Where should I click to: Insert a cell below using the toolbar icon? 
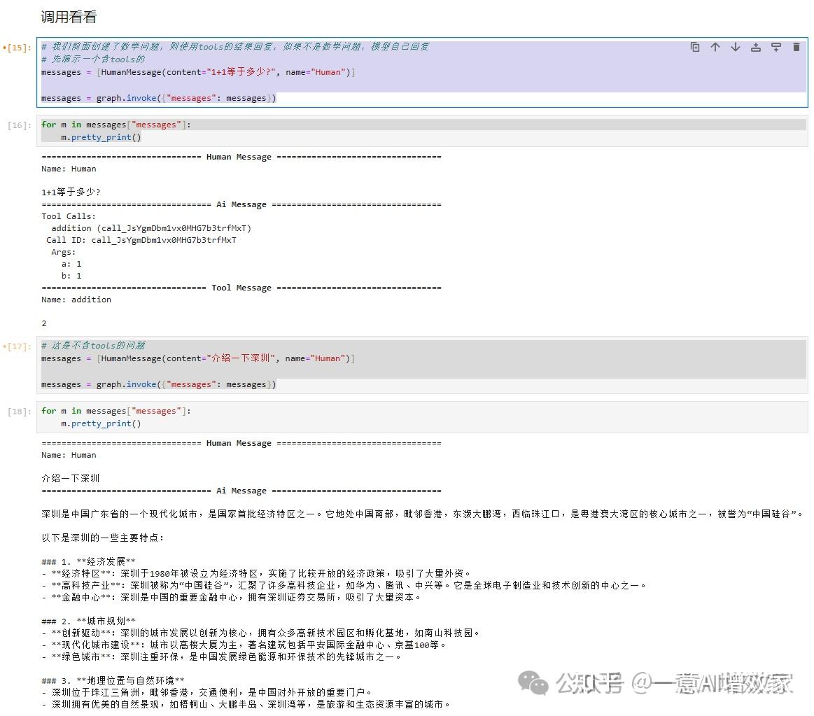pyautogui.click(x=776, y=48)
